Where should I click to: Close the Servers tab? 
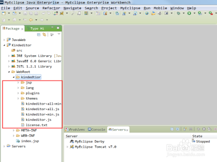(x=127, y=130)
